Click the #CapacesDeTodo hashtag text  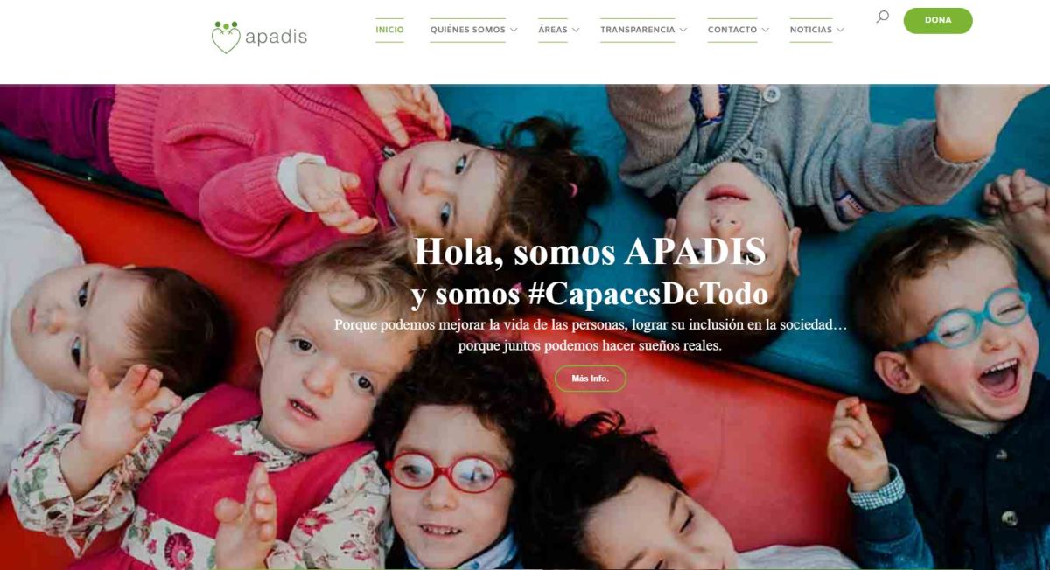click(x=648, y=293)
